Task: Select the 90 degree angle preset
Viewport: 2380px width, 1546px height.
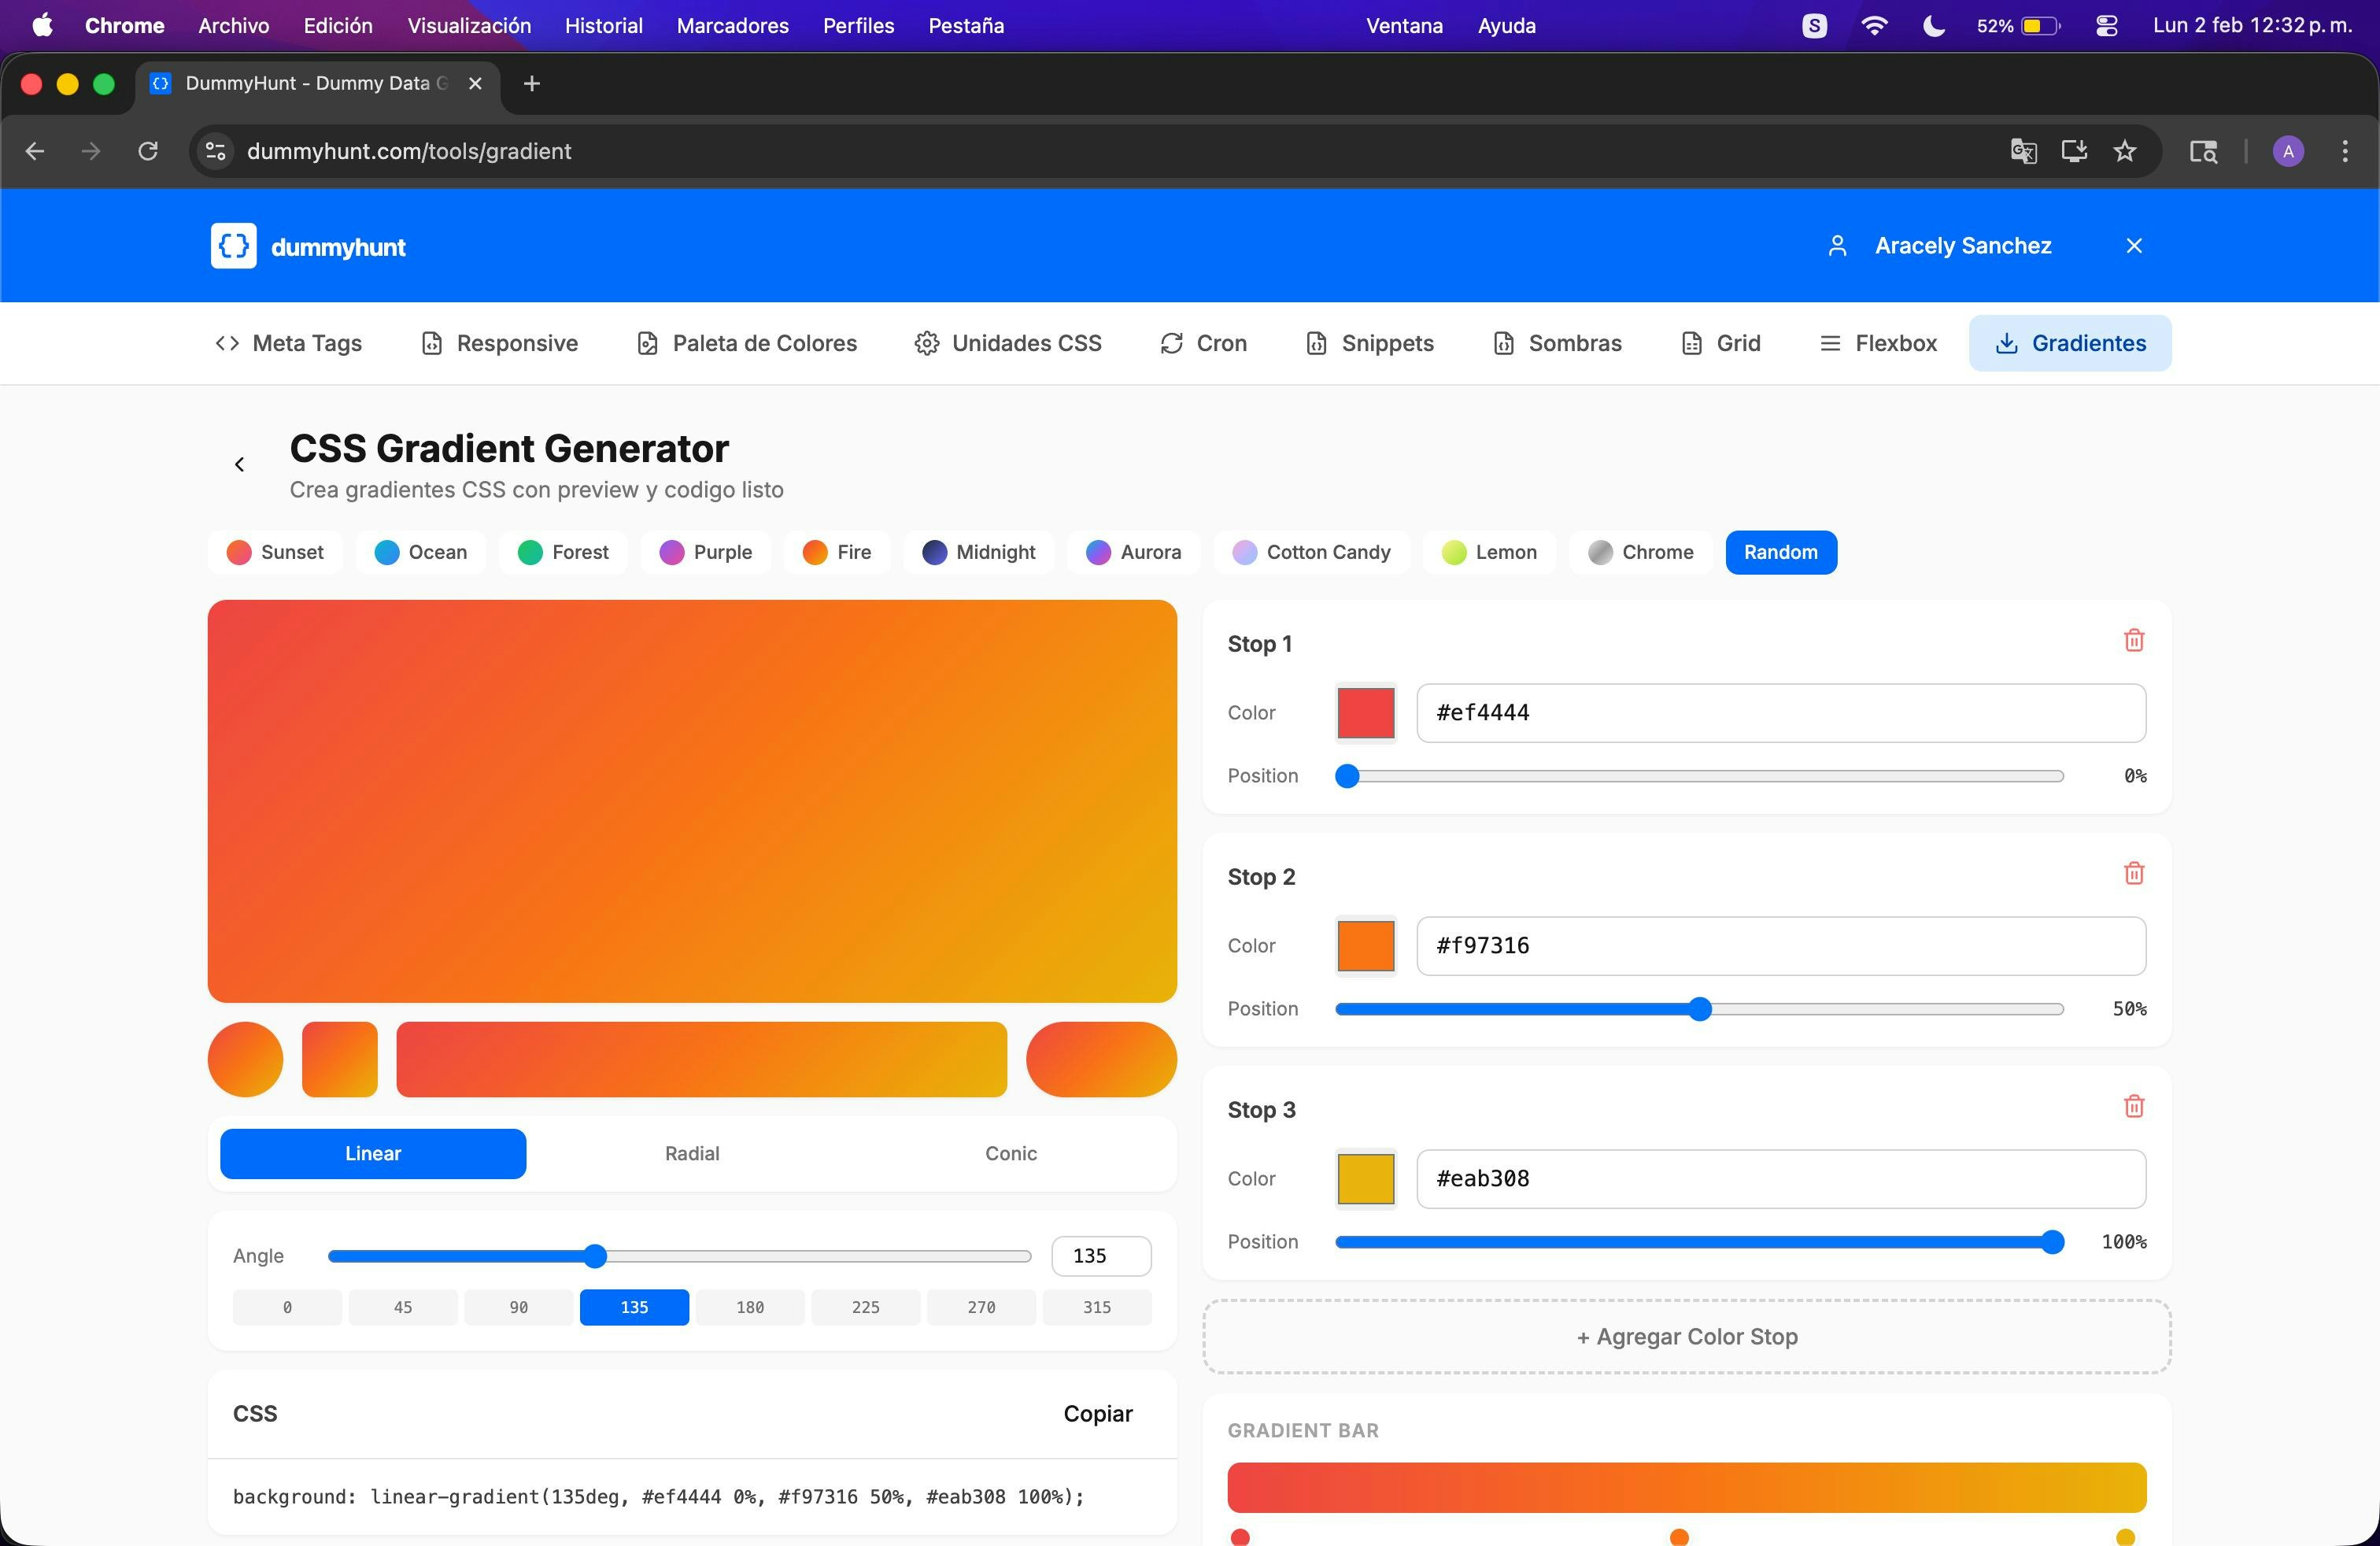Action: click(518, 1307)
